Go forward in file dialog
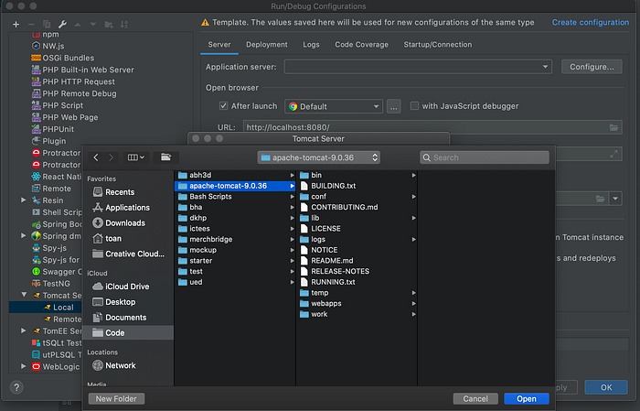Screen dimensions: 640x411 pyautogui.click(x=111, y=157)
